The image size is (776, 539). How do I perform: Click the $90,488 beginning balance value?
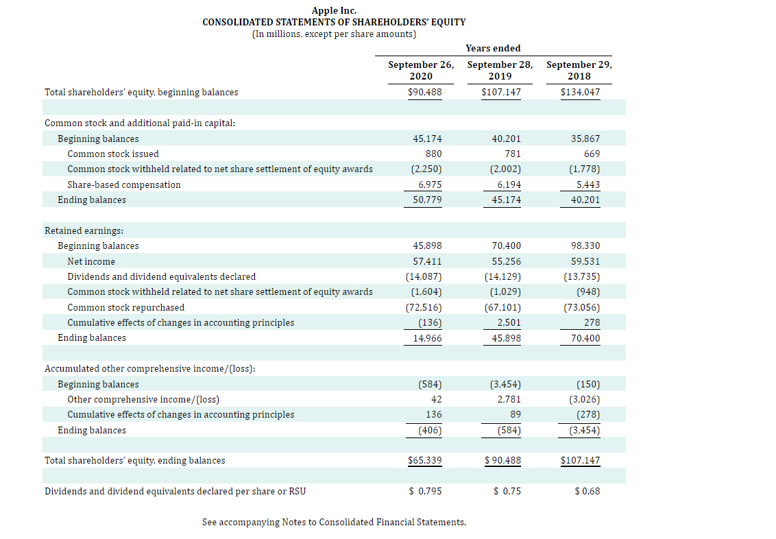426,92
